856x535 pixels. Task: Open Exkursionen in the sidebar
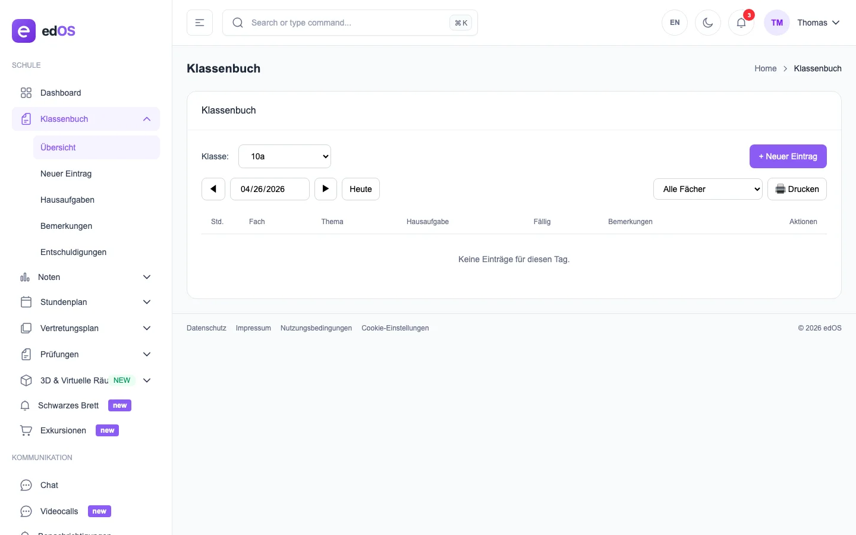(x=63, y=430)
